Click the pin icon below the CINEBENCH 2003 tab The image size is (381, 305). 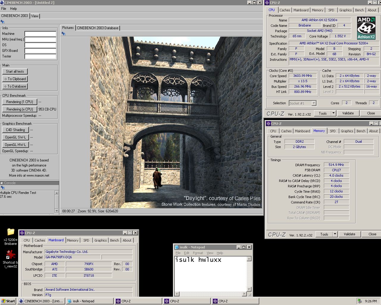(2, 22)
